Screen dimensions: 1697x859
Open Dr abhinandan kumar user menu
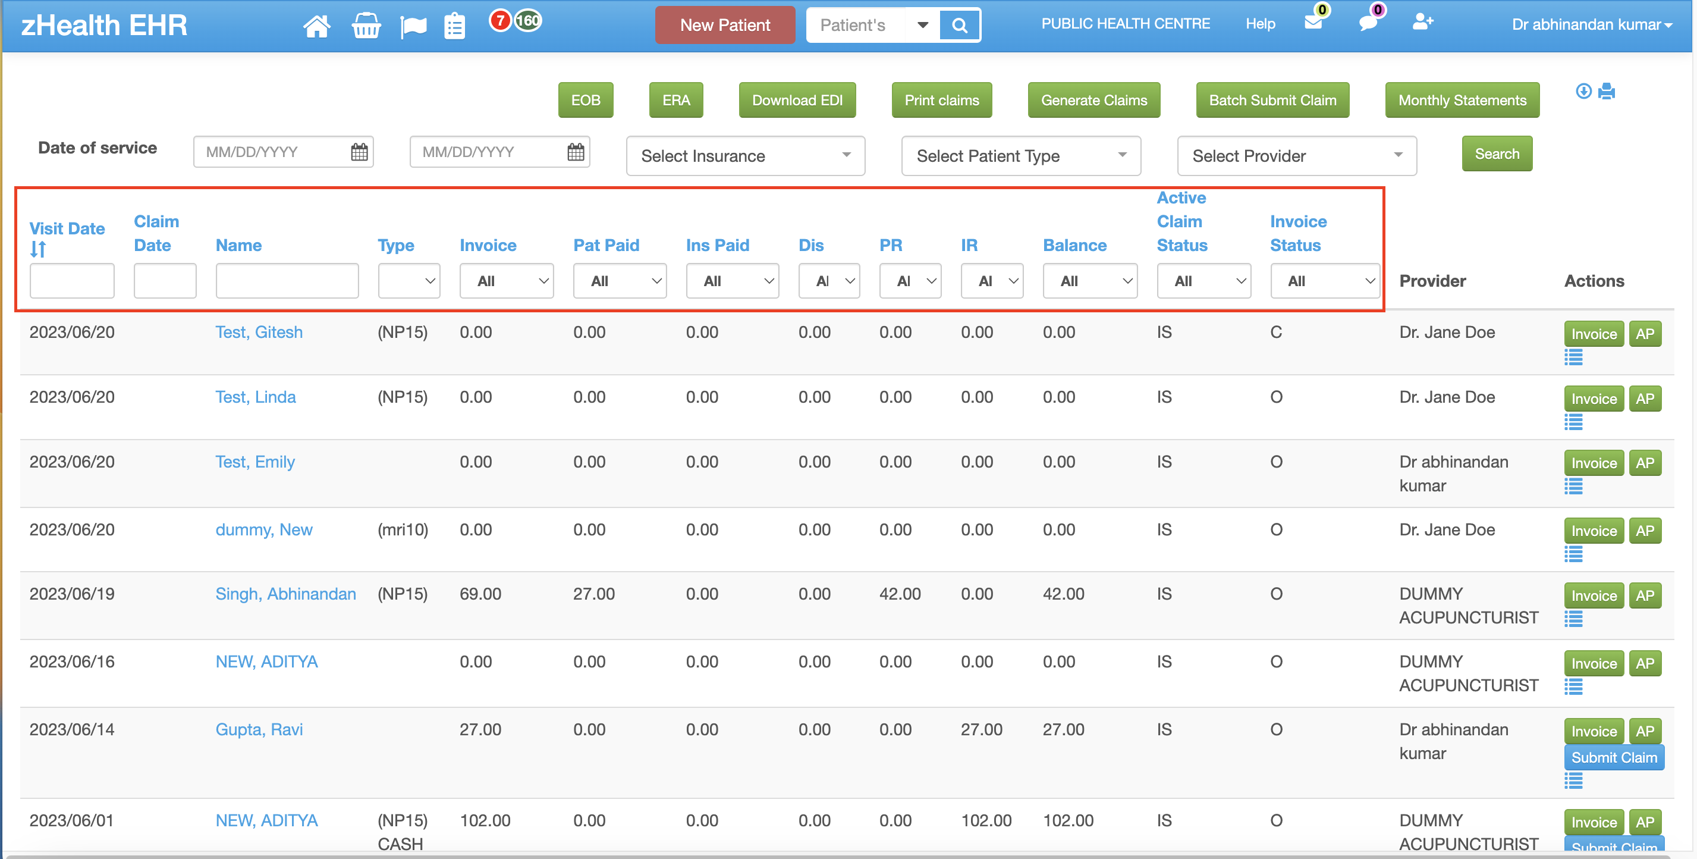coord(1591,25)
